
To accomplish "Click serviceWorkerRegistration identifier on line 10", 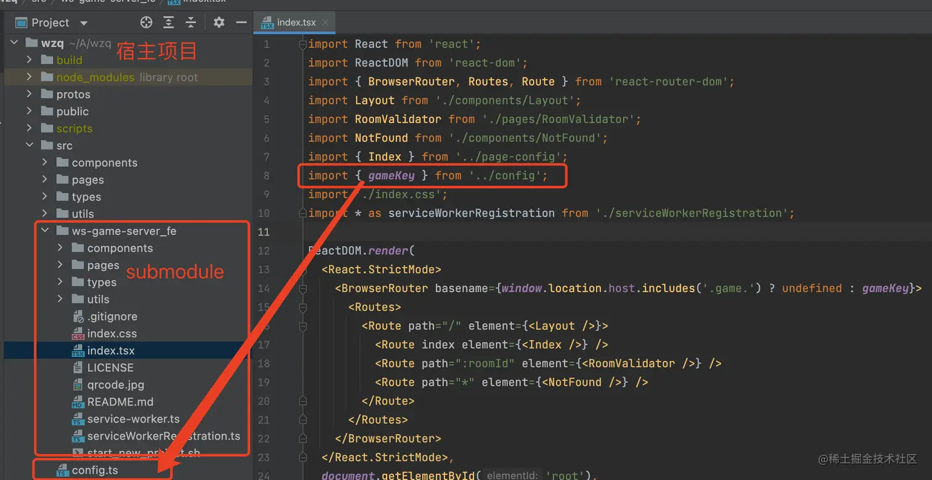I will (x=472, y=213).
